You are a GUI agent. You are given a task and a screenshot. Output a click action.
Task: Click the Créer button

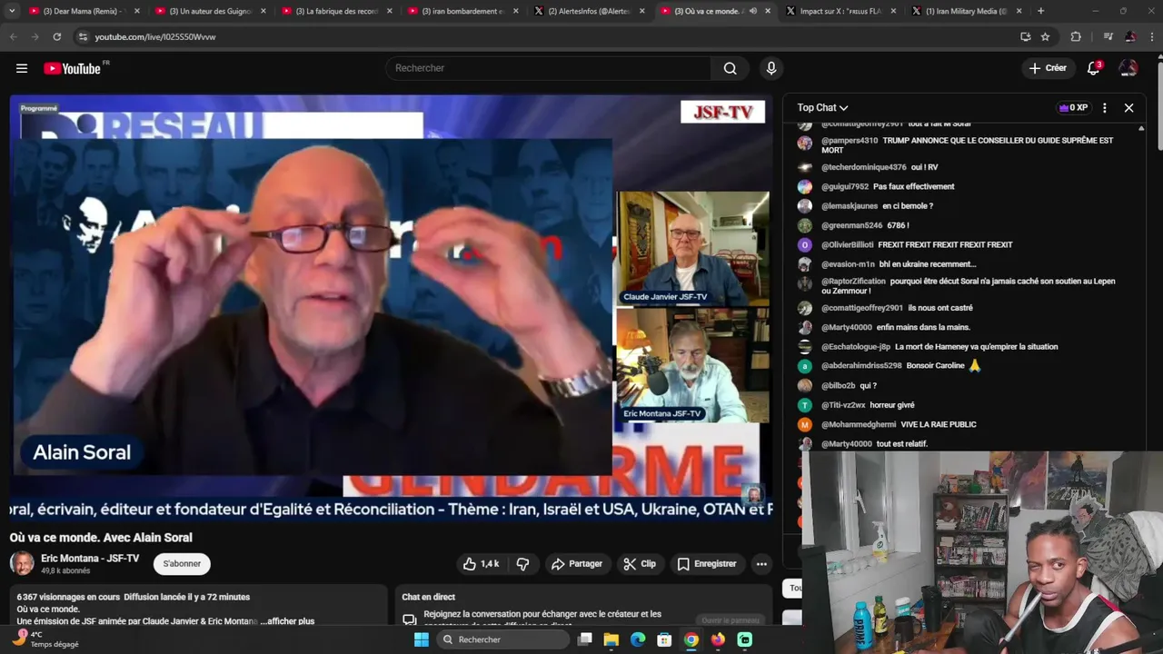[x=1048, y=68]
